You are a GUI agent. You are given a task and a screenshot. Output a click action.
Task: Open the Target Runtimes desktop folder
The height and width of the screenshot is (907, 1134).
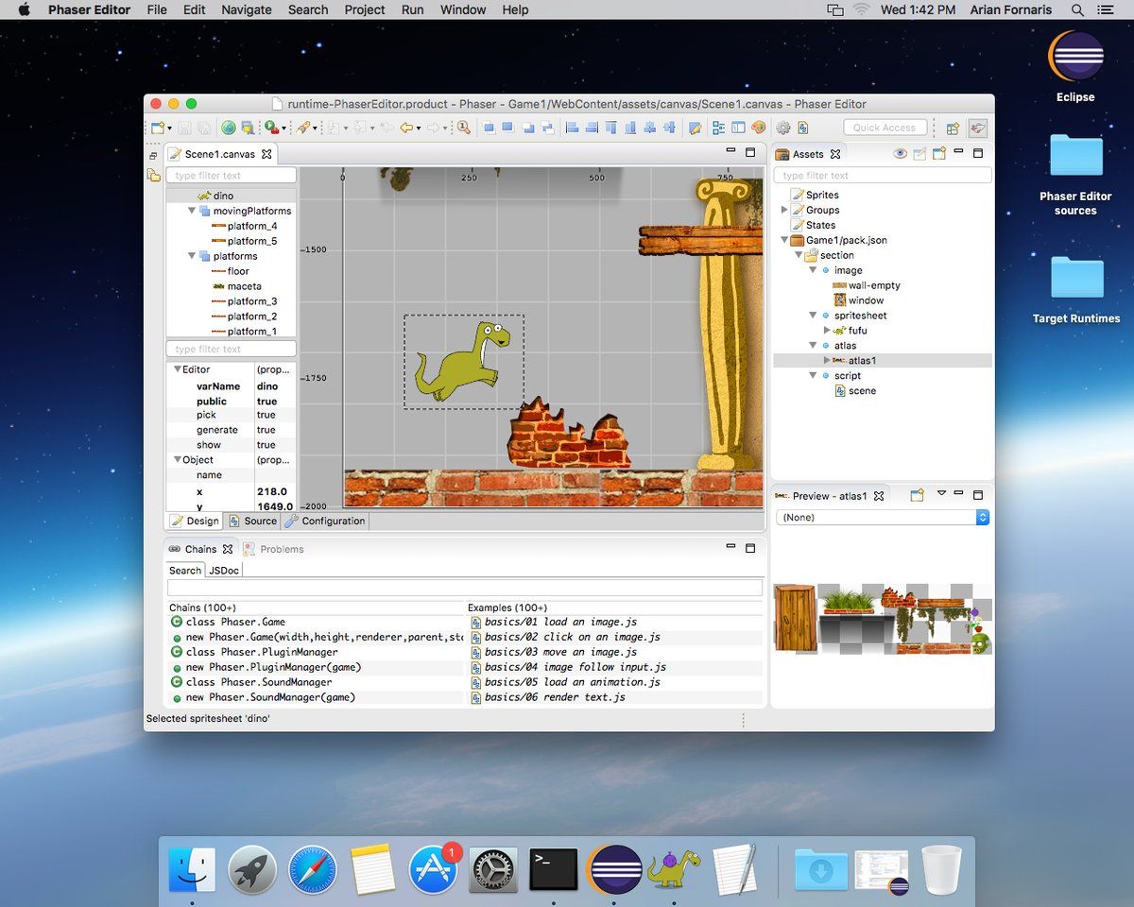coord(1076,291)
